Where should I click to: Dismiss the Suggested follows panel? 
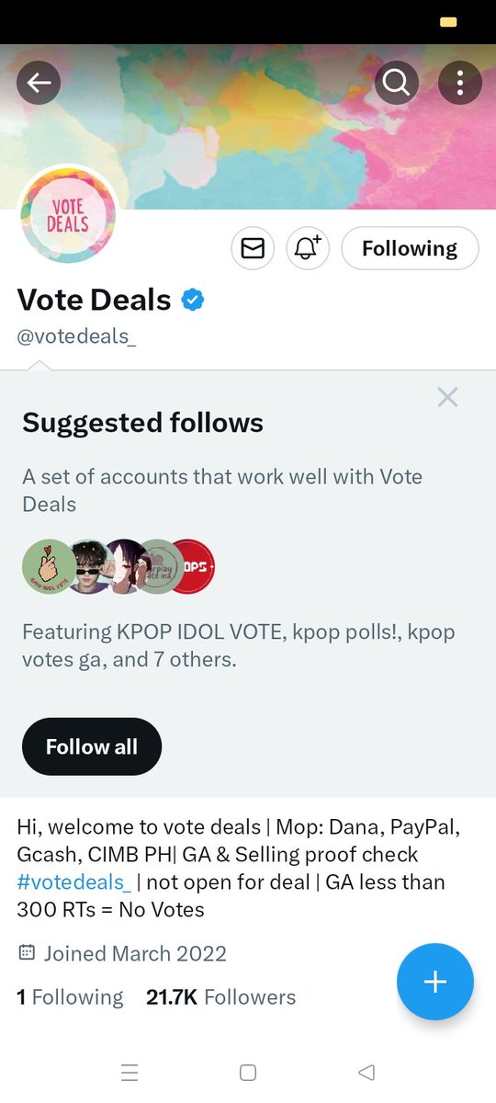pyautogui.click(x=447, y=397)
